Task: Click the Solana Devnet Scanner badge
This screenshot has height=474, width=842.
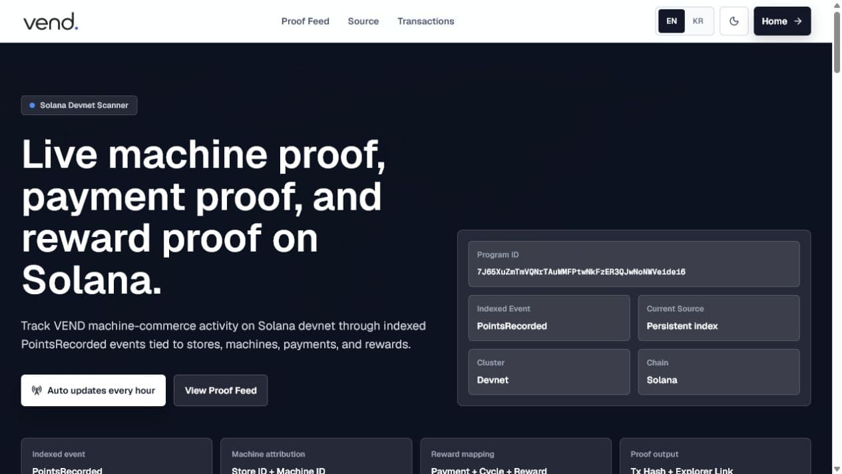Action: (x=79, y=105)
